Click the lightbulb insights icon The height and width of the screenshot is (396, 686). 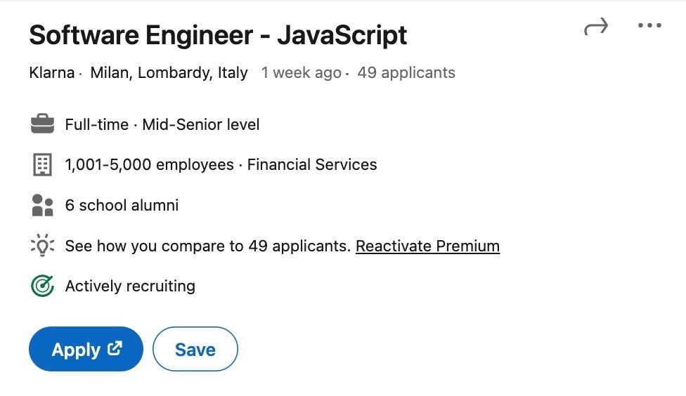42,246
